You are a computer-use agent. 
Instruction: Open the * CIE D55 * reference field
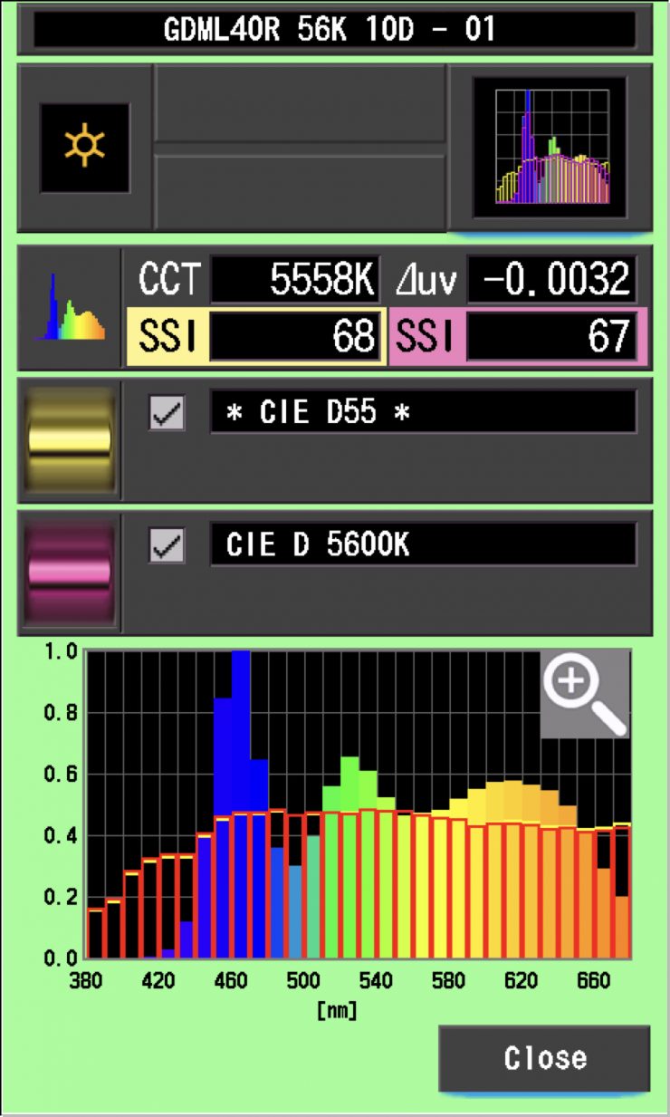pyautogui.click(x=423, y=412)
